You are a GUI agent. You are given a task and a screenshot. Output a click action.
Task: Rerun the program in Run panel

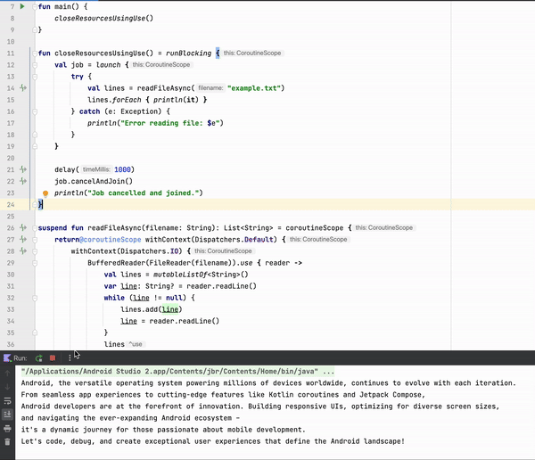click(x=39, y=357)
